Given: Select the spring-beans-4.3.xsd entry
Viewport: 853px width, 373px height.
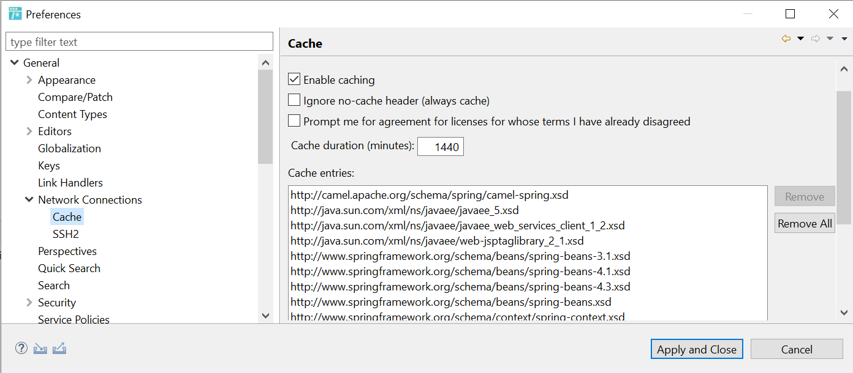Looking at the screenshot, I should [x=460, y=287].
